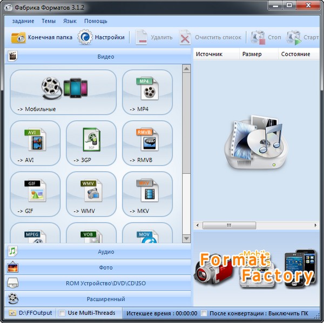
Task: Collapse the Видео category header
Action: click(x=98, y=56)
